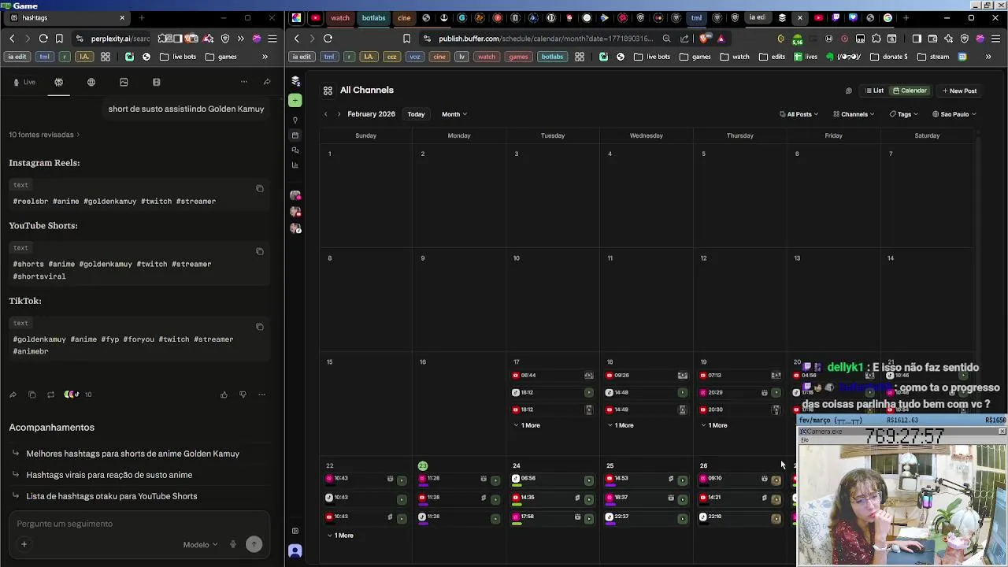Image resolution: width=1008 pixels, height=567 pixels.
Task: Activate the microphone dictation icon in Perplexity
Action: click(x=233, y=544)
